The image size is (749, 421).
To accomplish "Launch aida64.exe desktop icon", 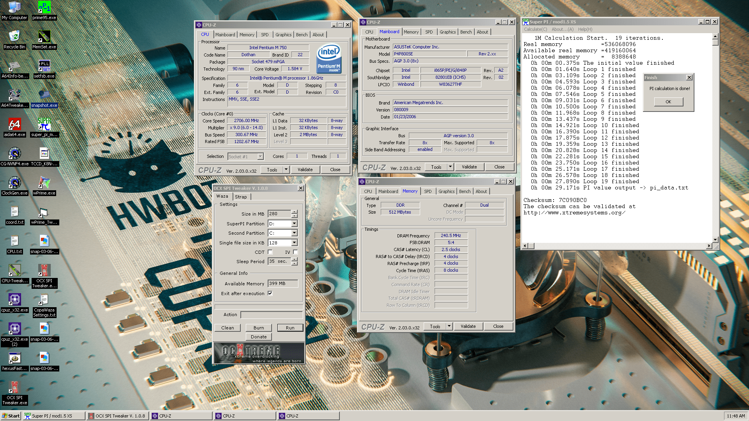I will click(14, 127).
